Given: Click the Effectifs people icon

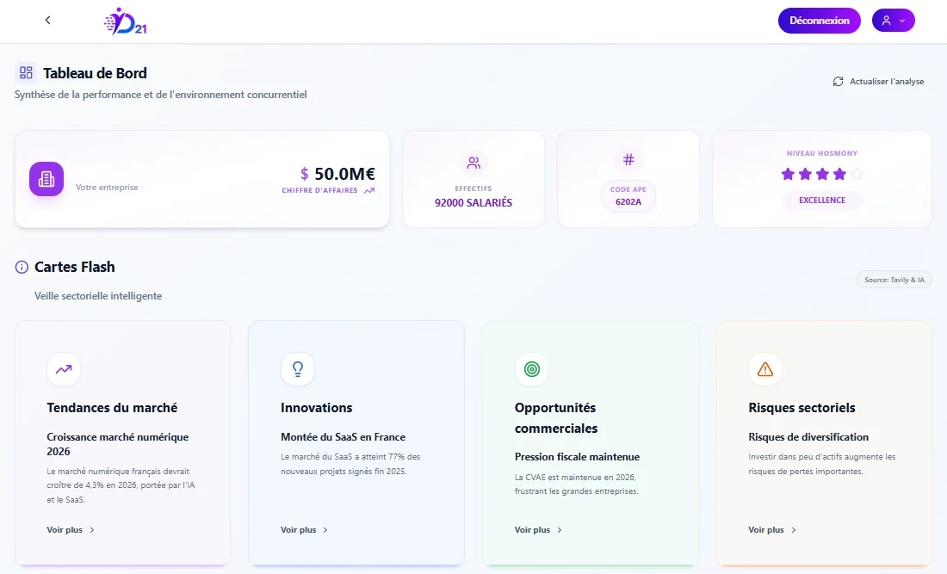Looking at the screenshot, I should click(473, 163).
